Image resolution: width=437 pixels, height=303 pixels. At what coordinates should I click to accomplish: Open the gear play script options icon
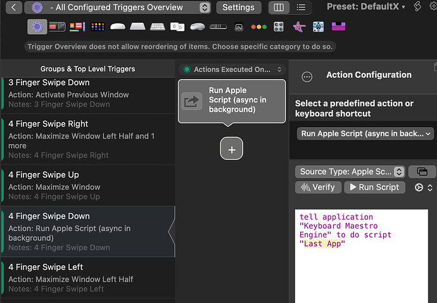pyautogui.click(x=419, y=187)
